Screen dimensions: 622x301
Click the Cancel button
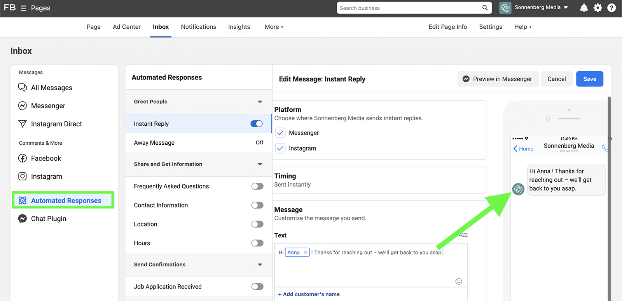coord(557,79)
